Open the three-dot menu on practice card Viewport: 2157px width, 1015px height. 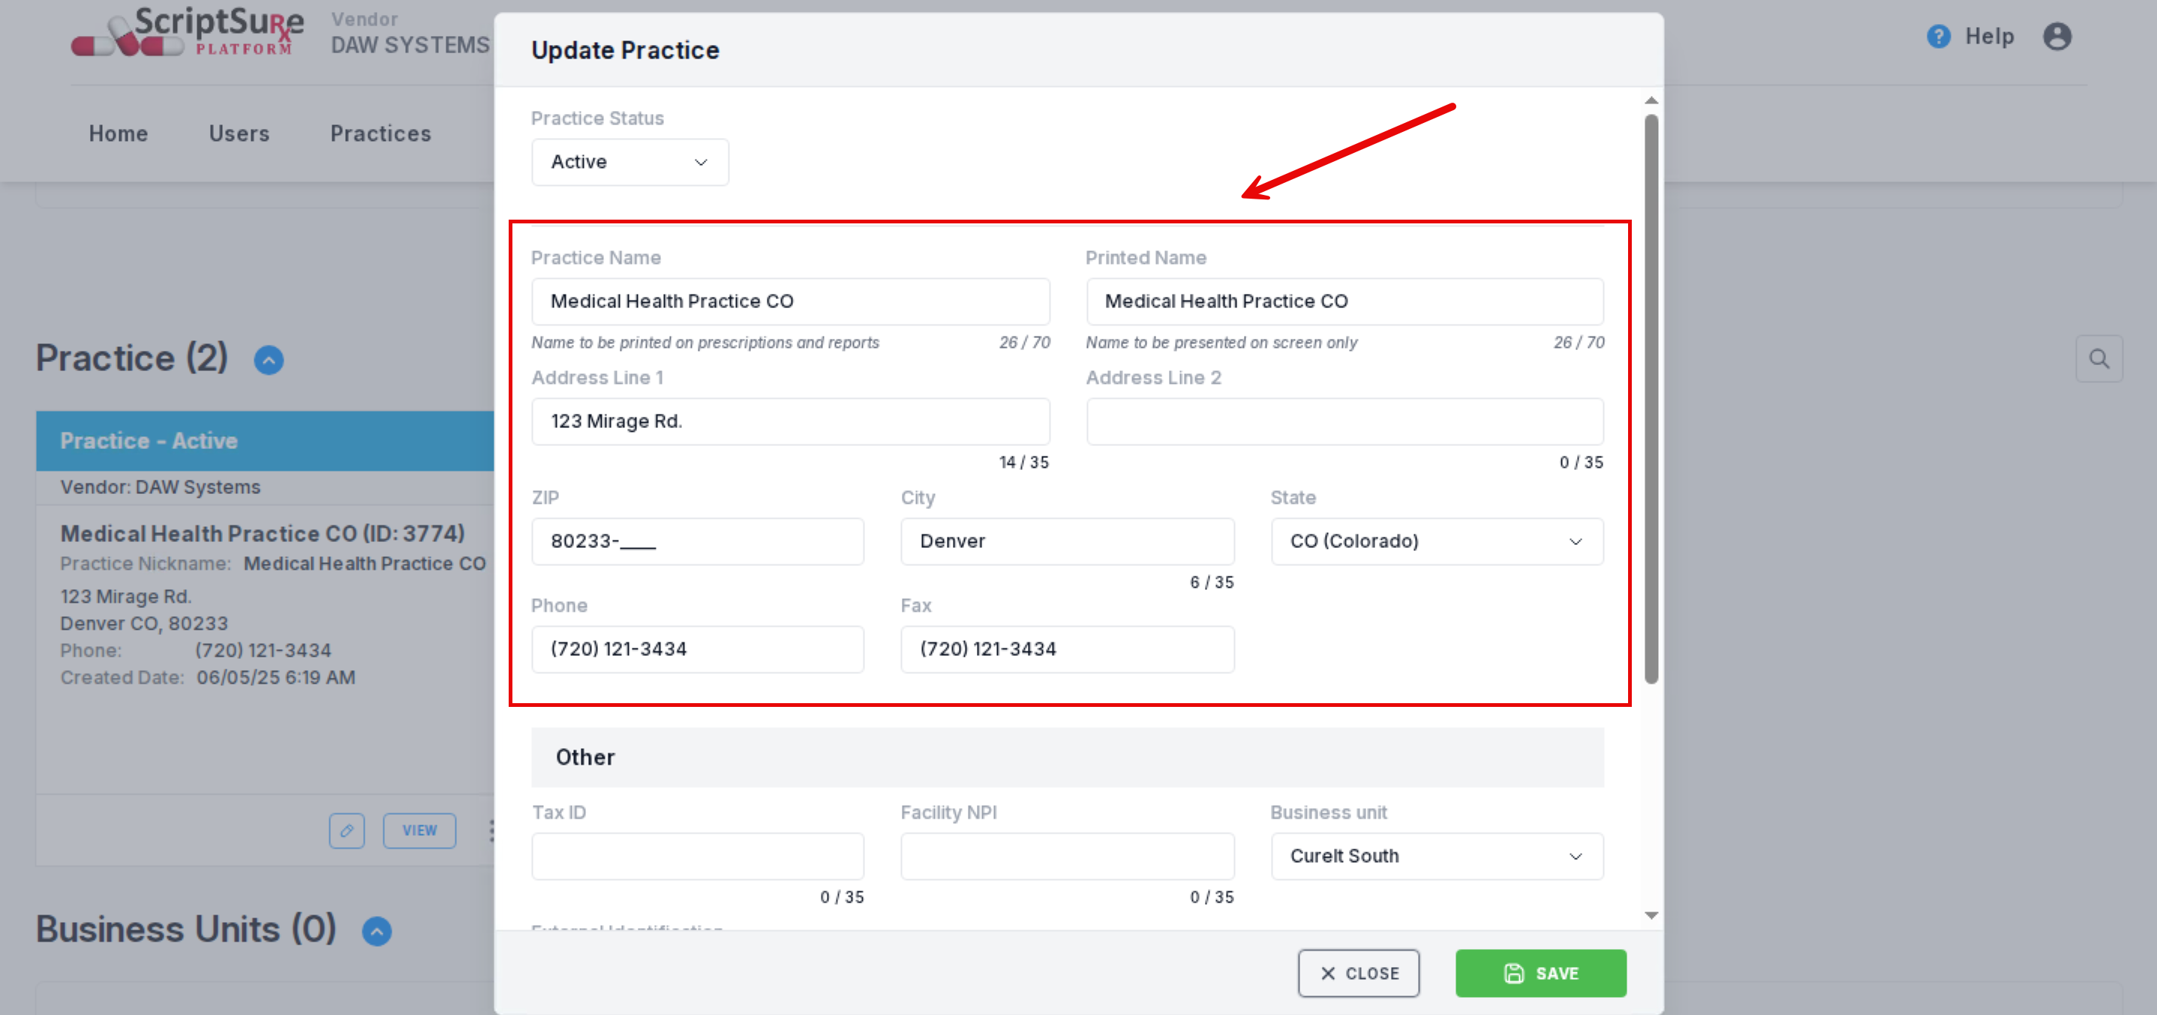coord(491,830)
